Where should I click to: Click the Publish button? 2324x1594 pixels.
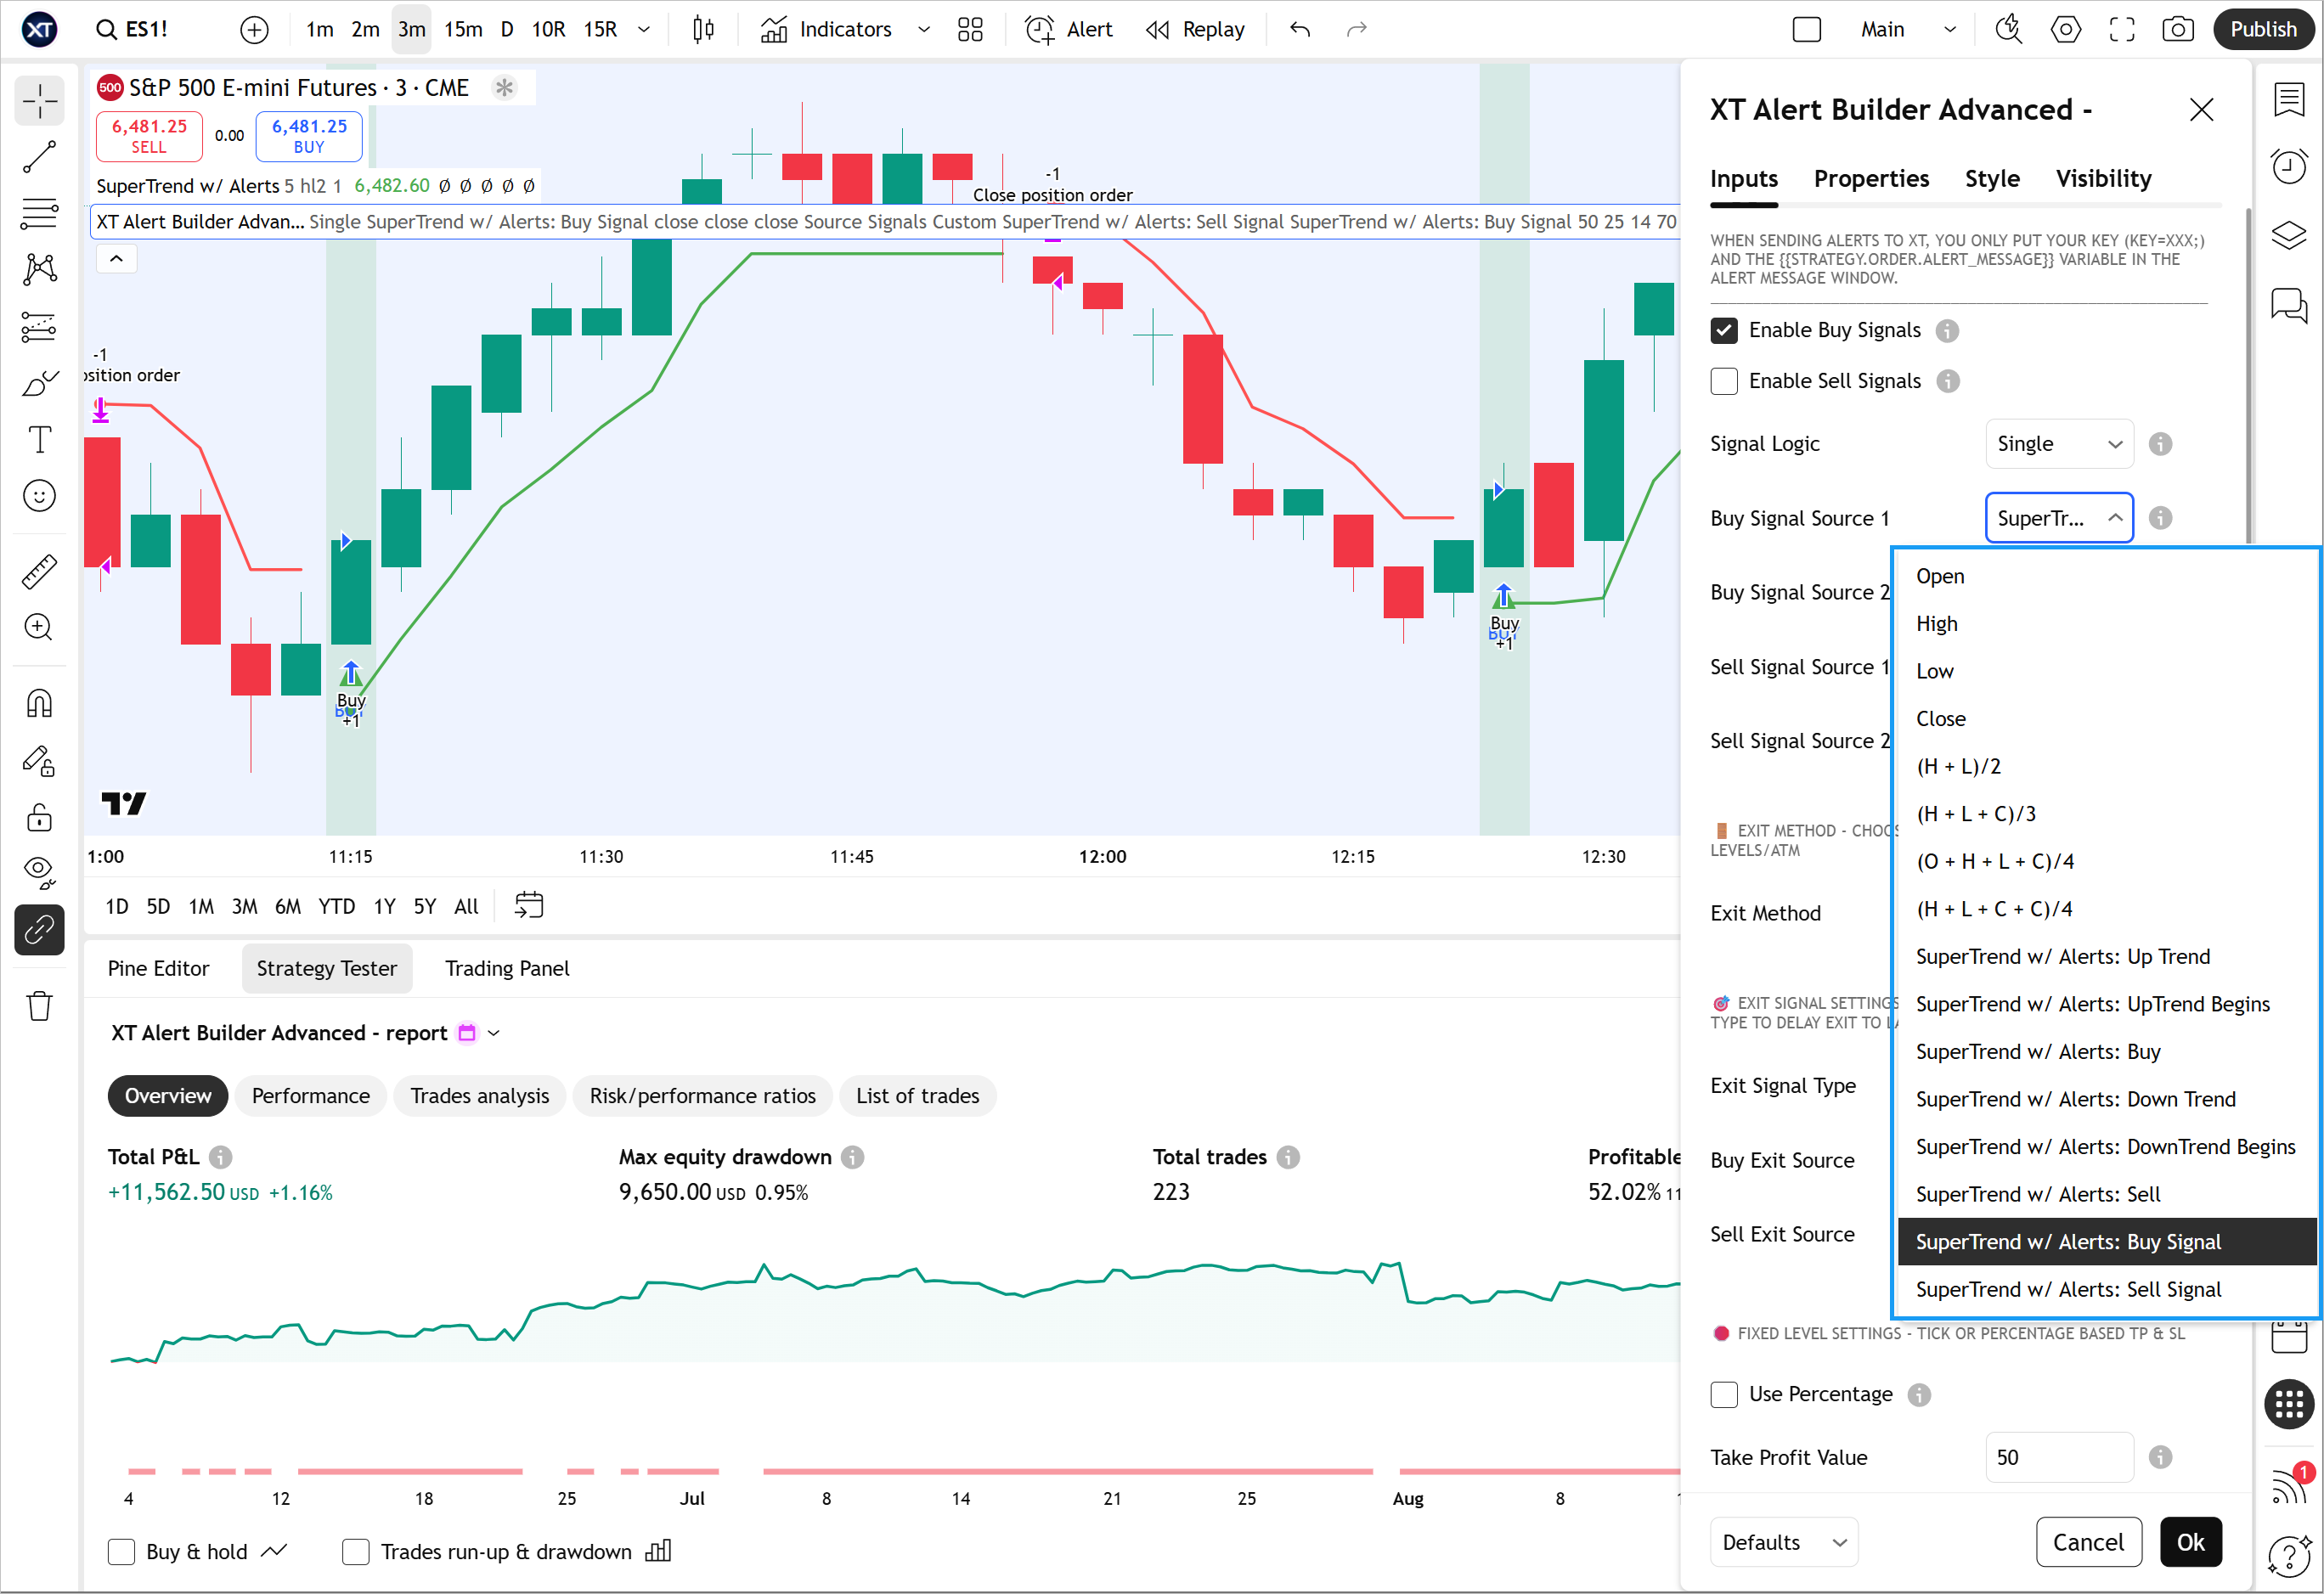(x=2263, y=29)
